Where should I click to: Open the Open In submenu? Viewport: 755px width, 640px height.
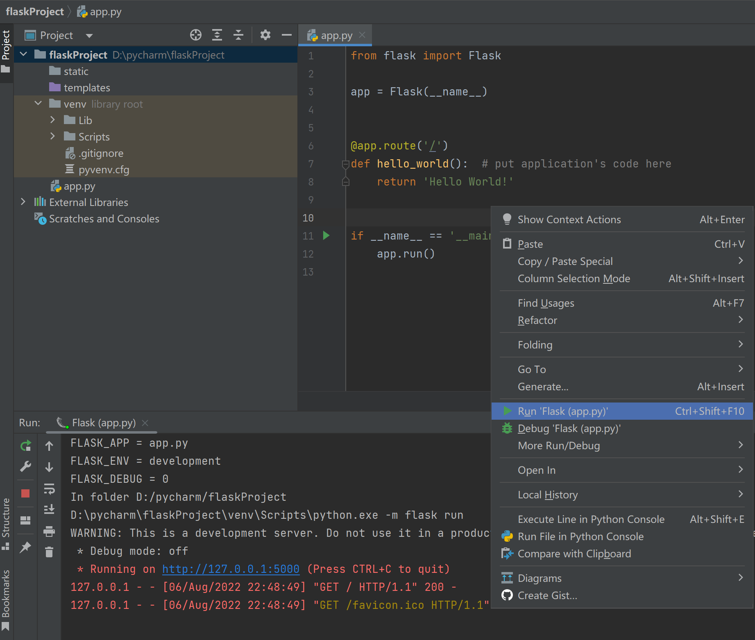pos(622,470)
